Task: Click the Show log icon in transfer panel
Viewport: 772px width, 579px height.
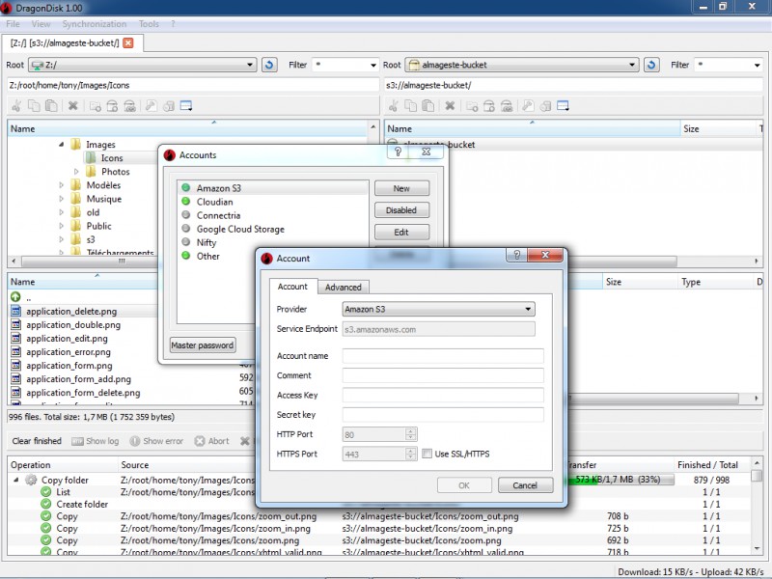Action: click(78, 441)
